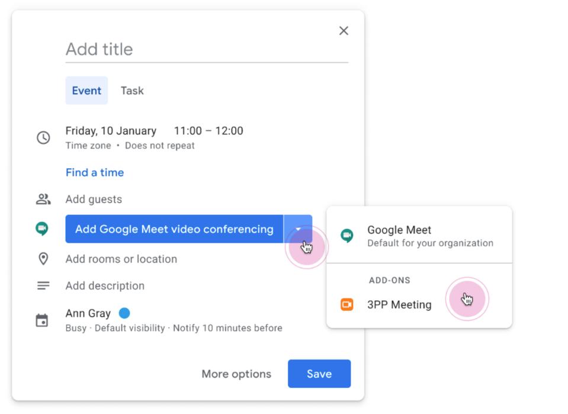Click the Add guests people icon
This screenshot has width=568, height=414.
pos(43,199)
